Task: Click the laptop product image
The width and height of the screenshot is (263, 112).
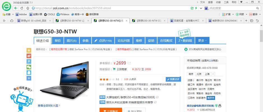Action: click(x=65, y=80)
